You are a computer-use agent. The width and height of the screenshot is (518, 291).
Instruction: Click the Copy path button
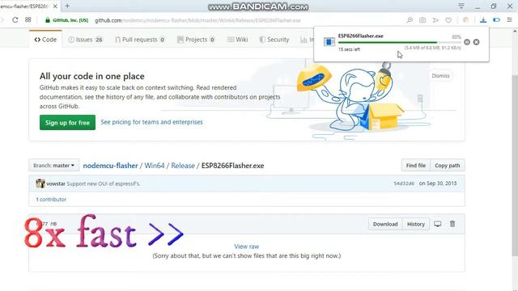point(448,165)
